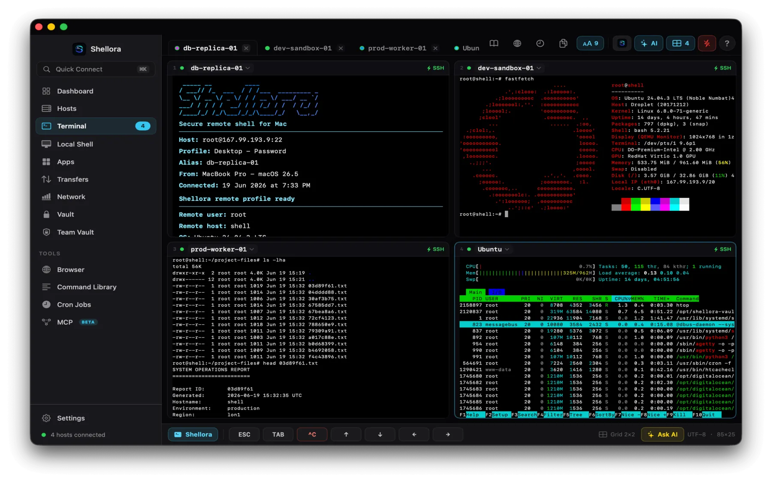
Task: Click the Team Vault shield icon
Action: (x=46, y=232)
